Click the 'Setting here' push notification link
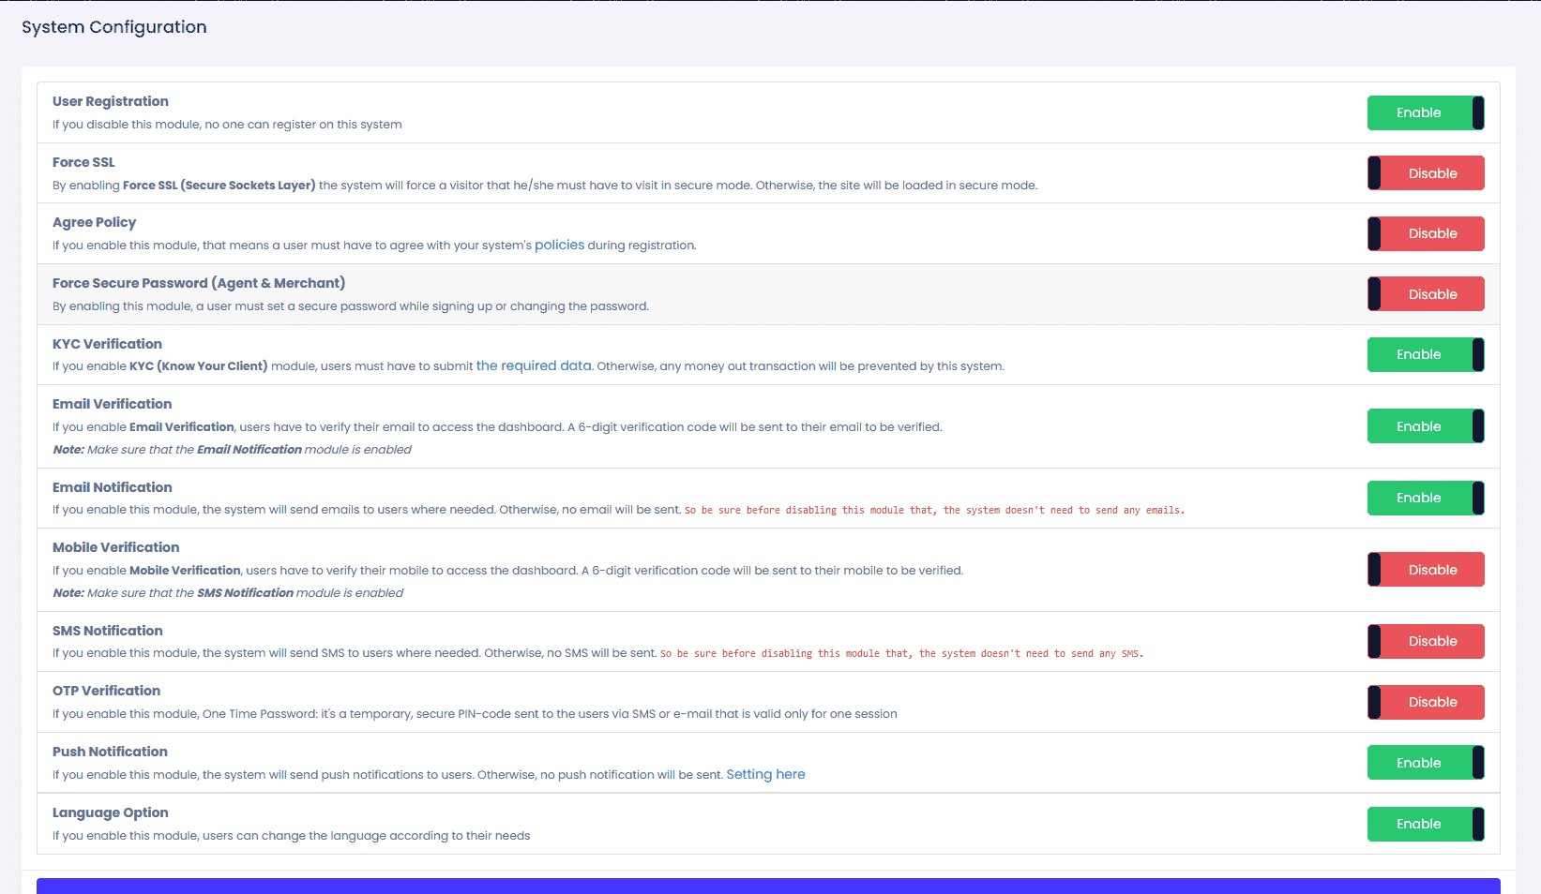The image size is (1541, 894). 765,774
